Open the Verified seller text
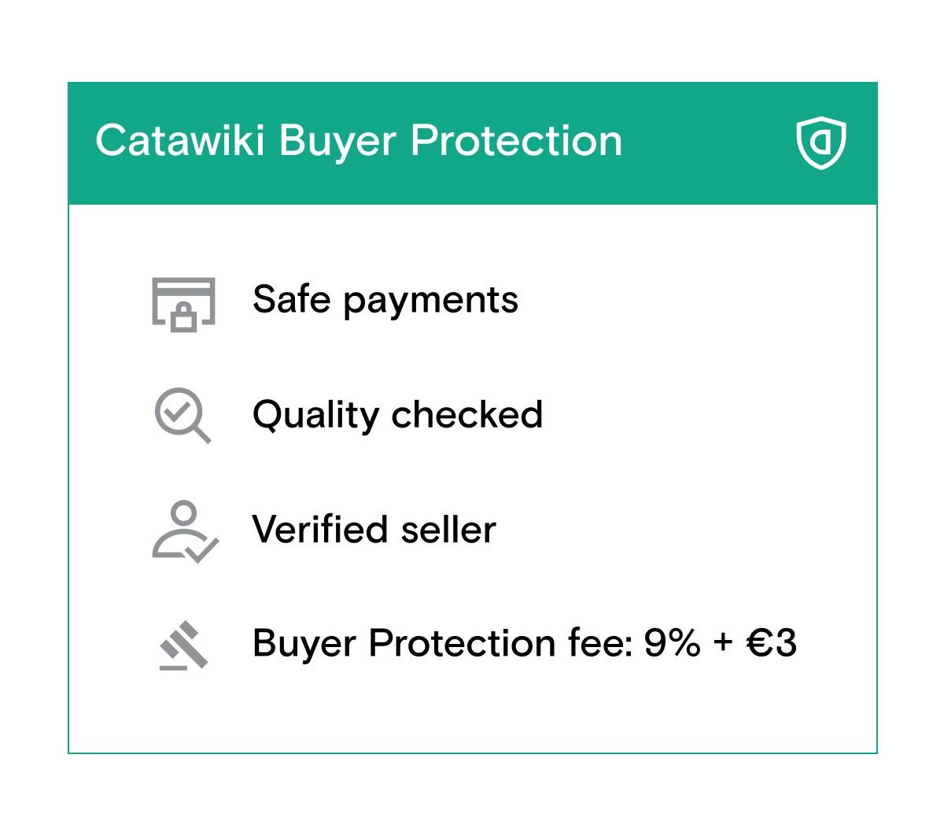 374,530
